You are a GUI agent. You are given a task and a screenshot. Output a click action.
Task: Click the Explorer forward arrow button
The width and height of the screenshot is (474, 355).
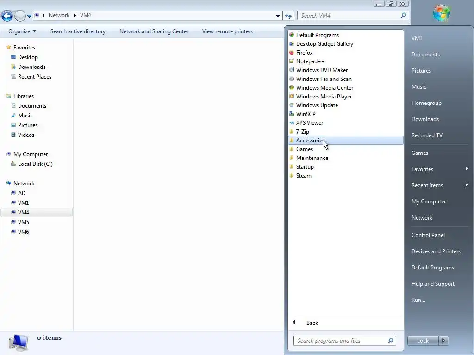tap(20, 16)
